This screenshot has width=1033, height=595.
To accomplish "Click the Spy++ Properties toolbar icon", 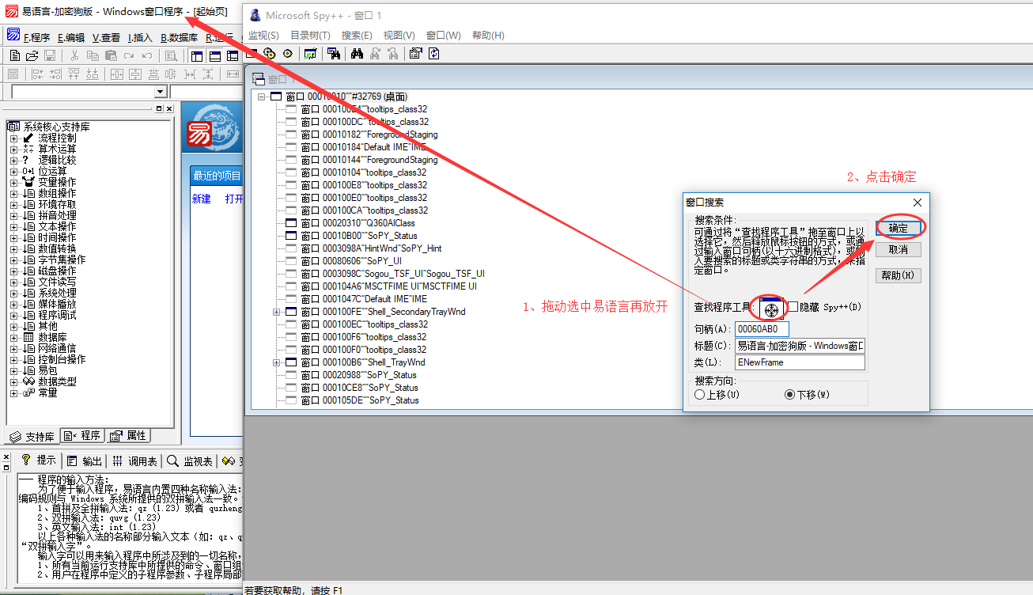I will tap(416, 54).
